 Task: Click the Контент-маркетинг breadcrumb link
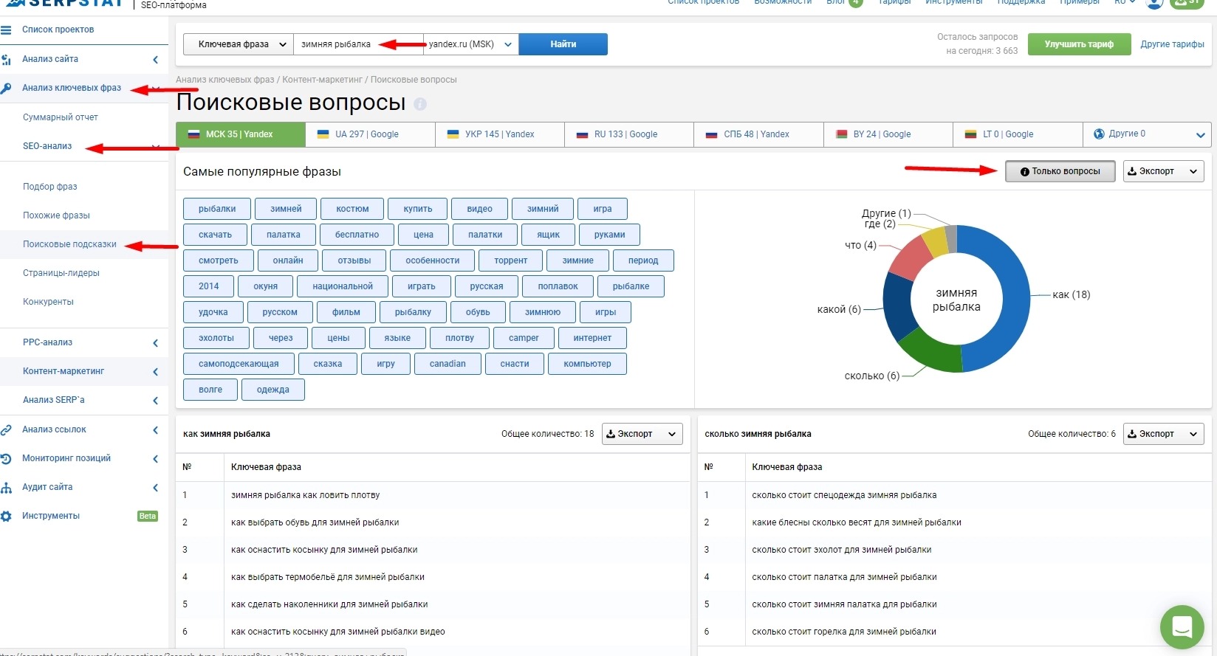click(322, 80)
